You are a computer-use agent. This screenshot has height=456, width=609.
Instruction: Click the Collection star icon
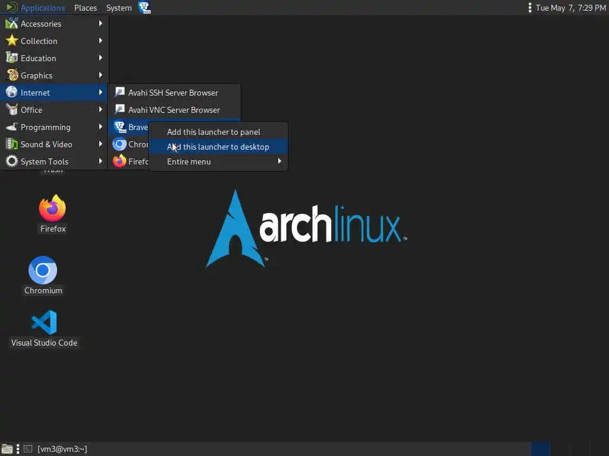point(12,40)
